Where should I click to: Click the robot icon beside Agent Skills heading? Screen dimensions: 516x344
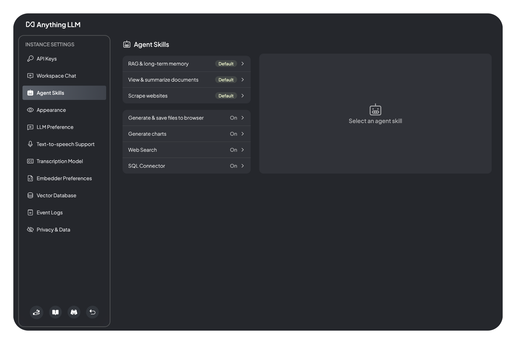[x=127, y=44]
